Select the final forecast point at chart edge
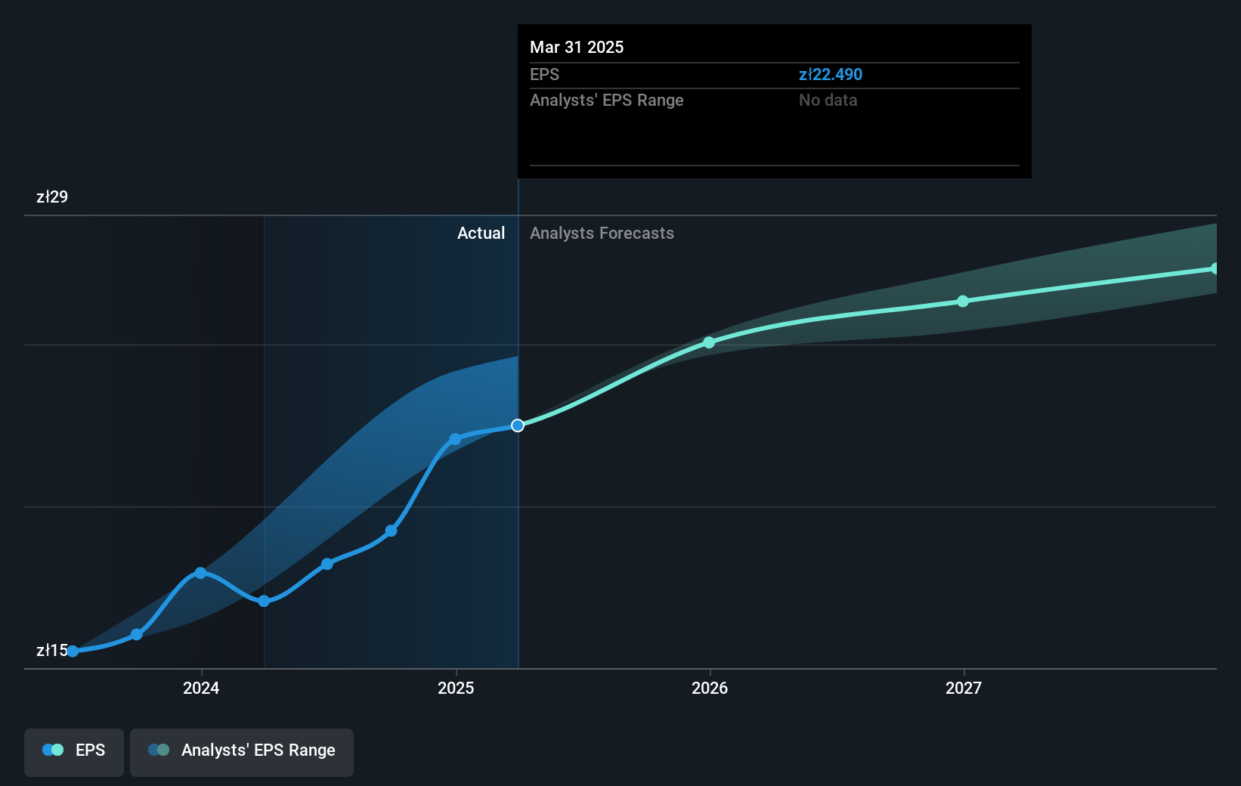The width and height of the screenshot is (1241, 786). pyautogui.click(x=1215, y=268)
